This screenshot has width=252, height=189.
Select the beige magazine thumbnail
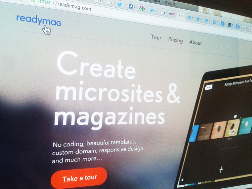click(233, 128)
